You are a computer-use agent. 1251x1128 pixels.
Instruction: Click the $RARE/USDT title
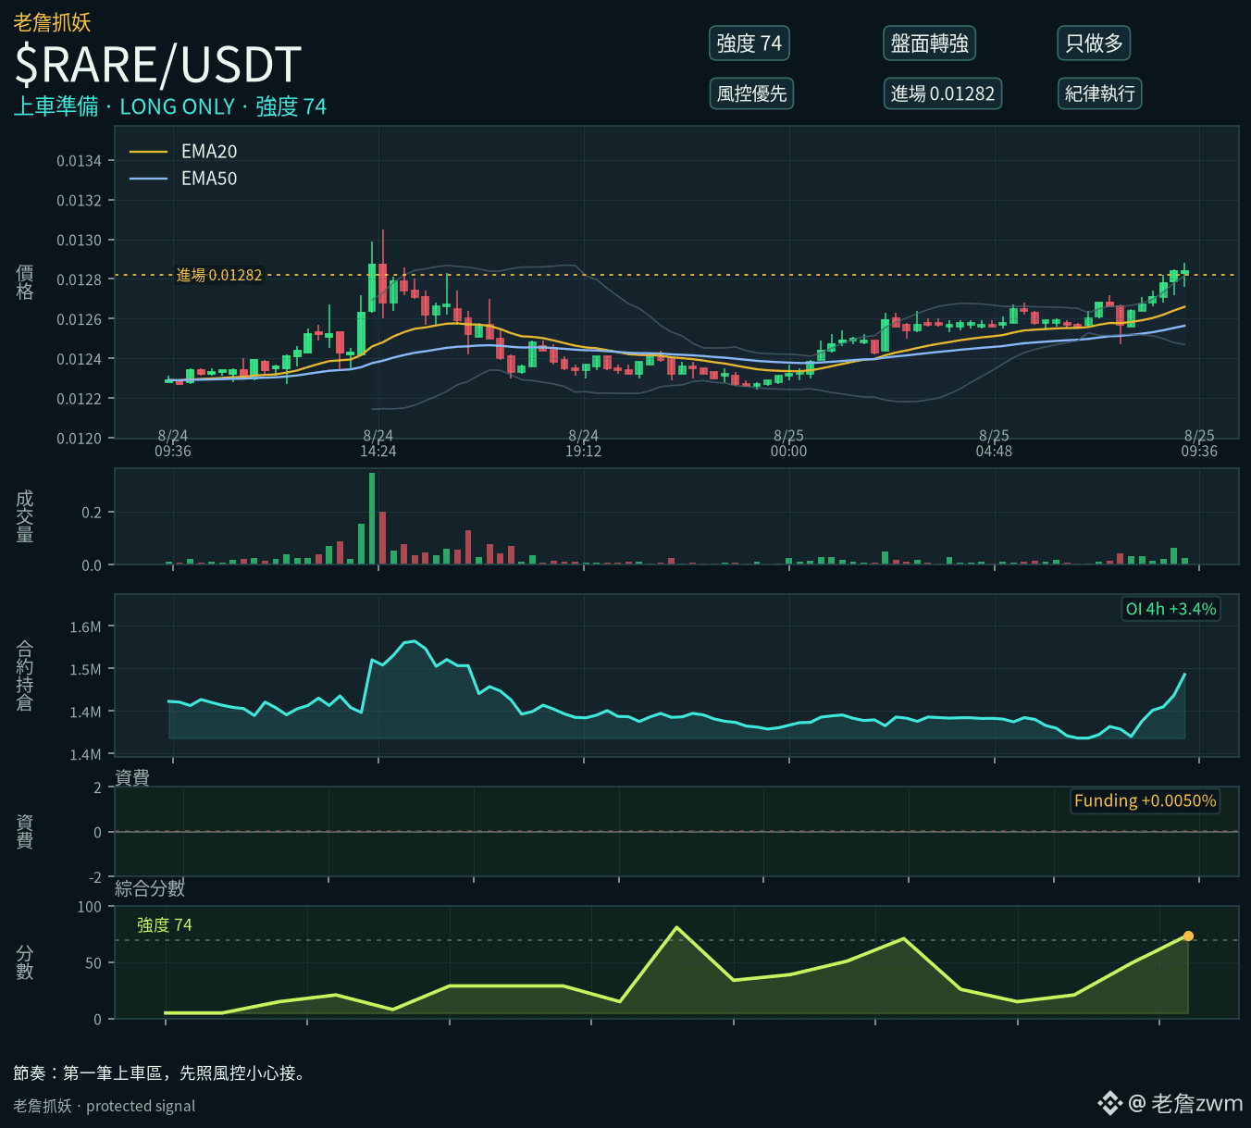(158, 65)
